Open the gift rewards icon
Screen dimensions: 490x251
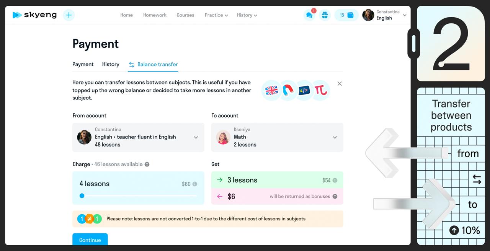tap(325, 15)
